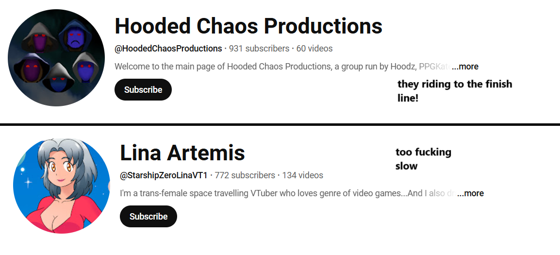Select the @StarshipZeroLinaVT1 handle
560x255 pixels.
coord(164,175)
